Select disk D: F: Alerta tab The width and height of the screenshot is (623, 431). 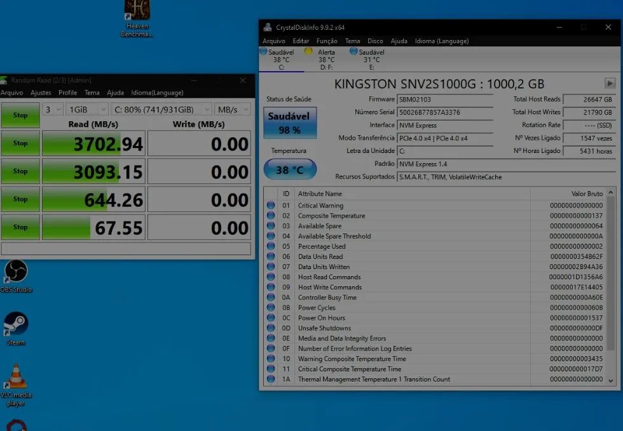[326, 59]
